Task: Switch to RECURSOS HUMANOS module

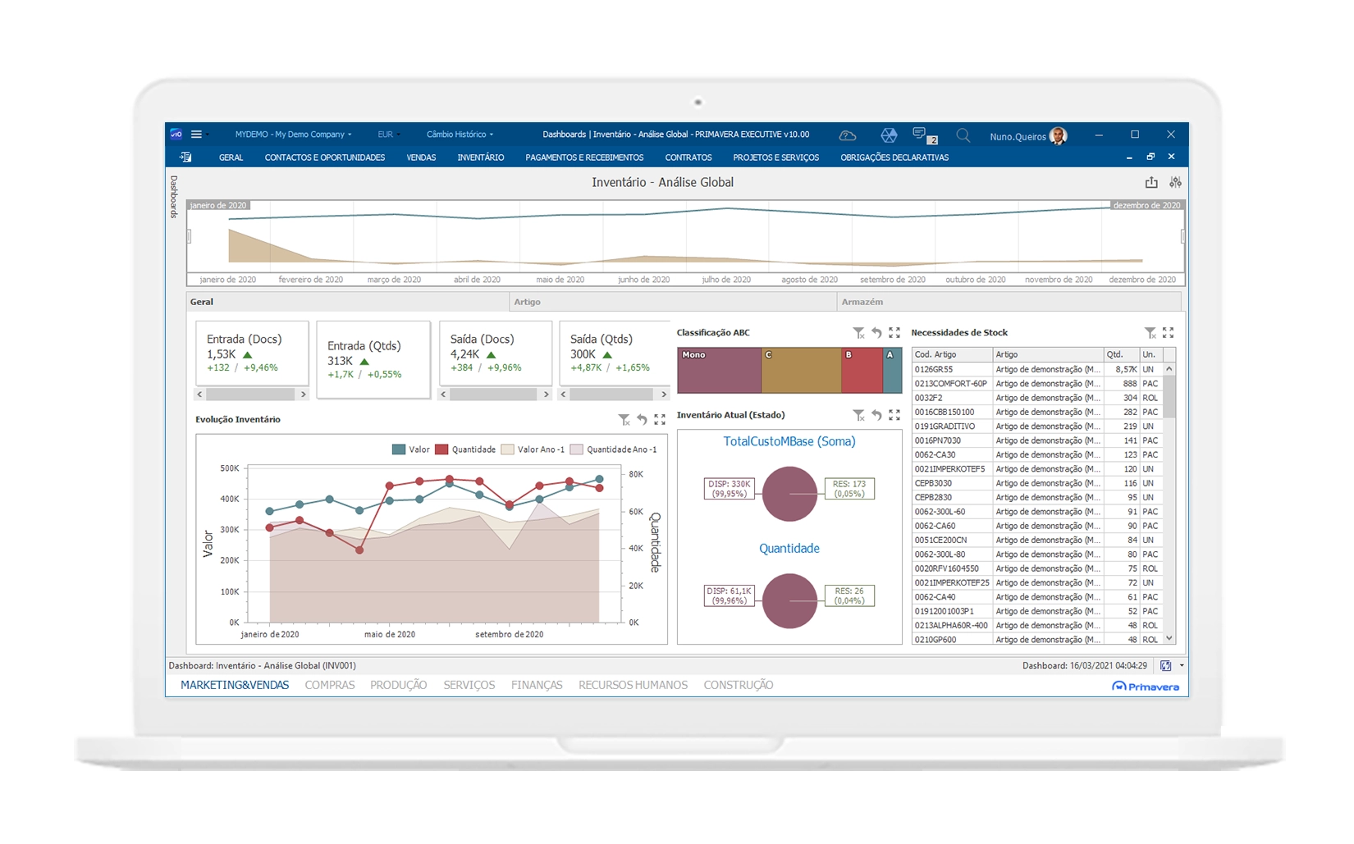Action: click(x=633, y=686)
